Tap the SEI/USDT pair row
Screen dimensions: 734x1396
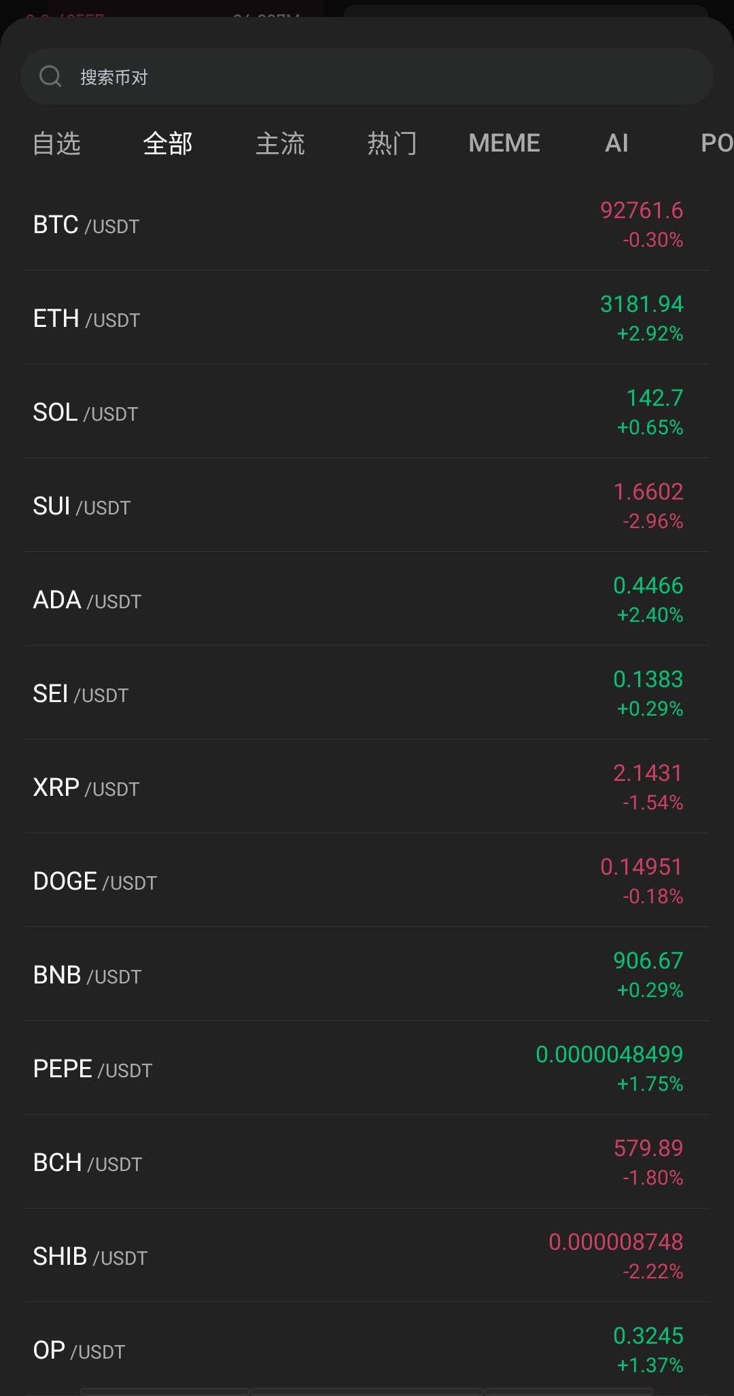[367, 693]
